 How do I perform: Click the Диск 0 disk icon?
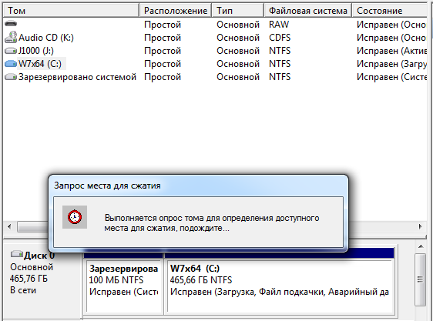coord(17,254)
